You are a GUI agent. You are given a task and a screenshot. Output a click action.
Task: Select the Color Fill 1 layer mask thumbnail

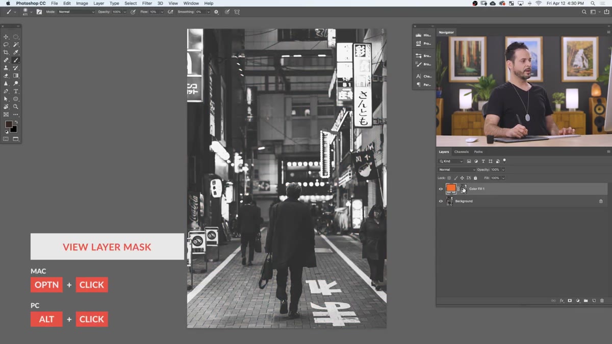click(x=464, y=189)
